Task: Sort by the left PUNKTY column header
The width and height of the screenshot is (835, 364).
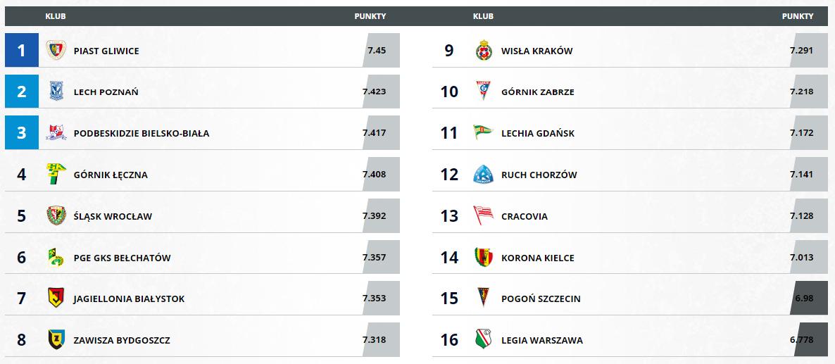Action: (x=370, y=16)
